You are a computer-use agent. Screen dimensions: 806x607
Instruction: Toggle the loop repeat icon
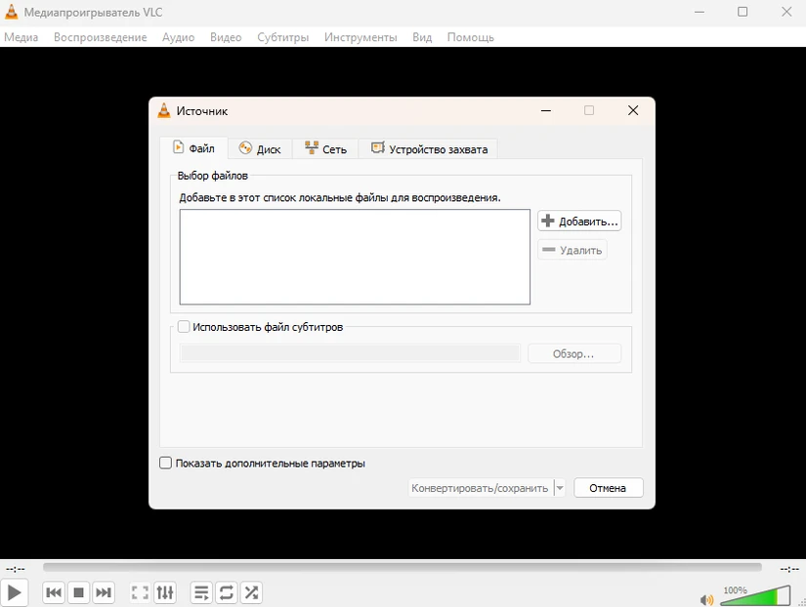click(227, 592)
